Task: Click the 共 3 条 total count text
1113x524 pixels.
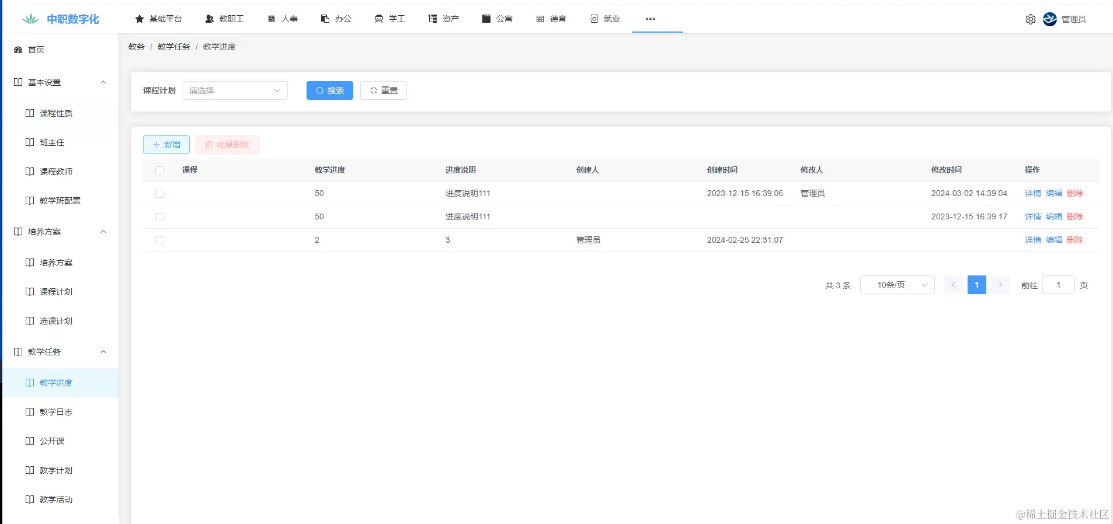Action: pyautogui.click(x=838, y=285)
